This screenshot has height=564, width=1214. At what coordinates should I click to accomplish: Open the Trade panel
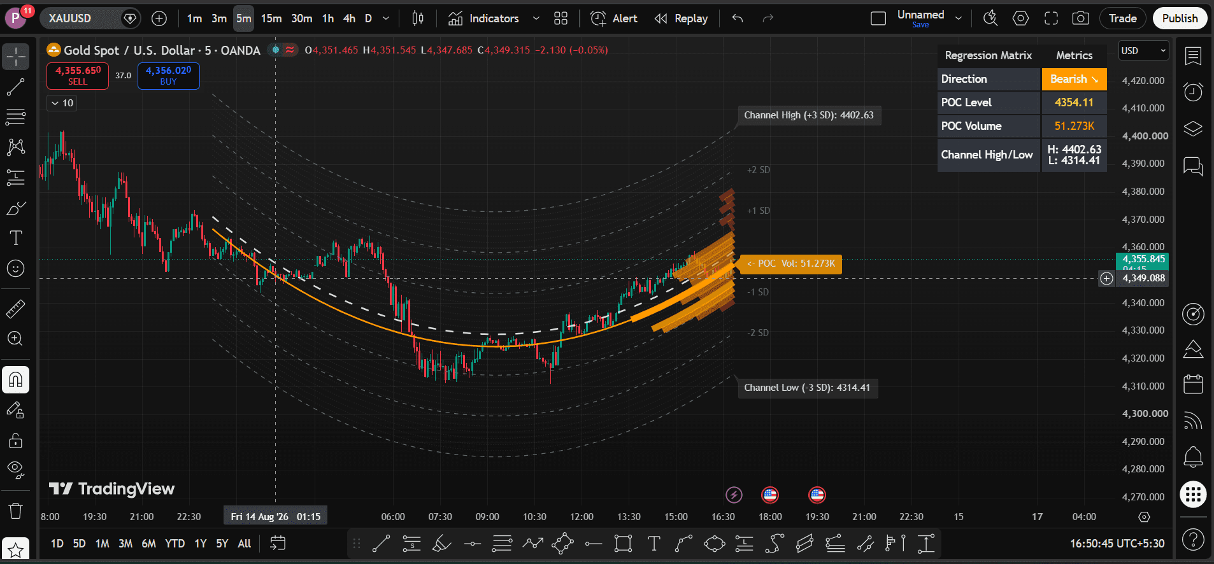pos(1123,18)
